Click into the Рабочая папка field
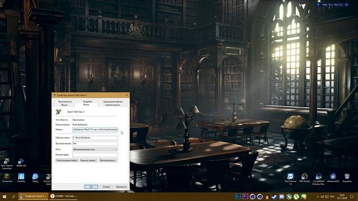The height and width of the screenshot is (201, 358). tap(95, 138)
